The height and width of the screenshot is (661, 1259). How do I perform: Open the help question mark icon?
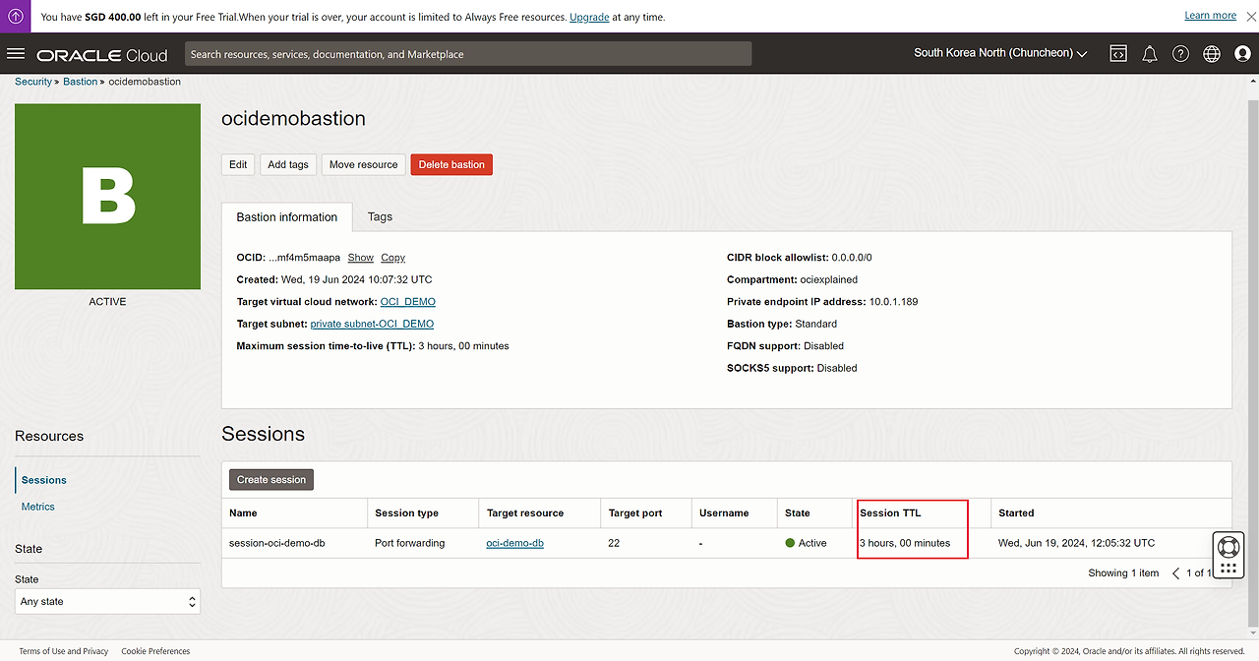pos(1180,54)
